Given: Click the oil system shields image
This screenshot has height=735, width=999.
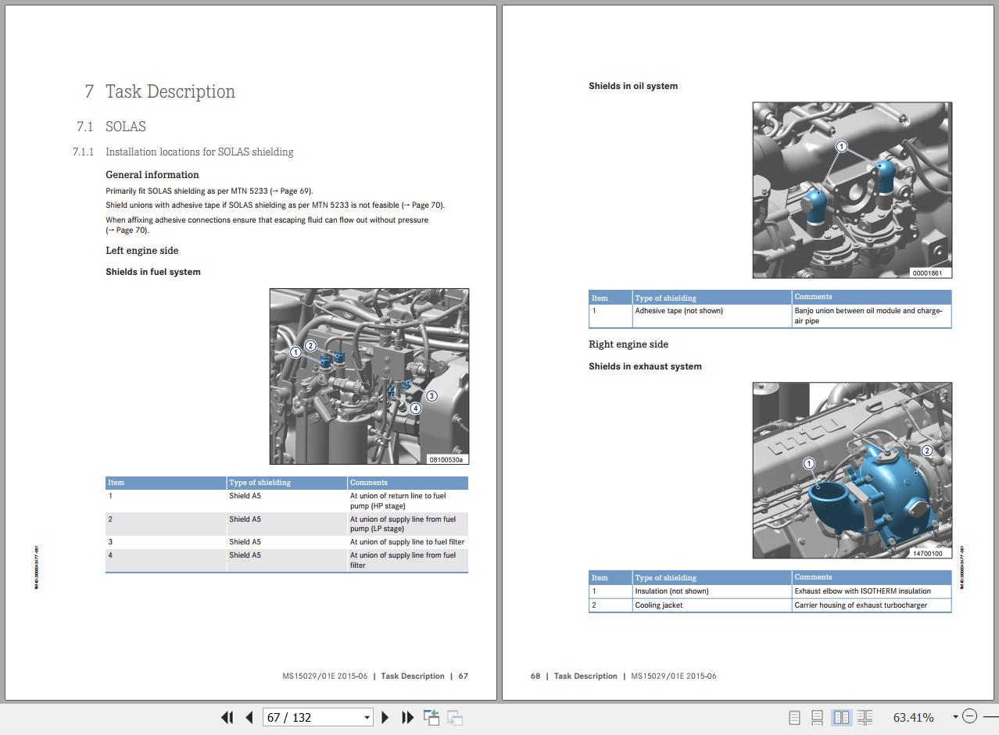Looking at the screenshot, I should point(852,190).
